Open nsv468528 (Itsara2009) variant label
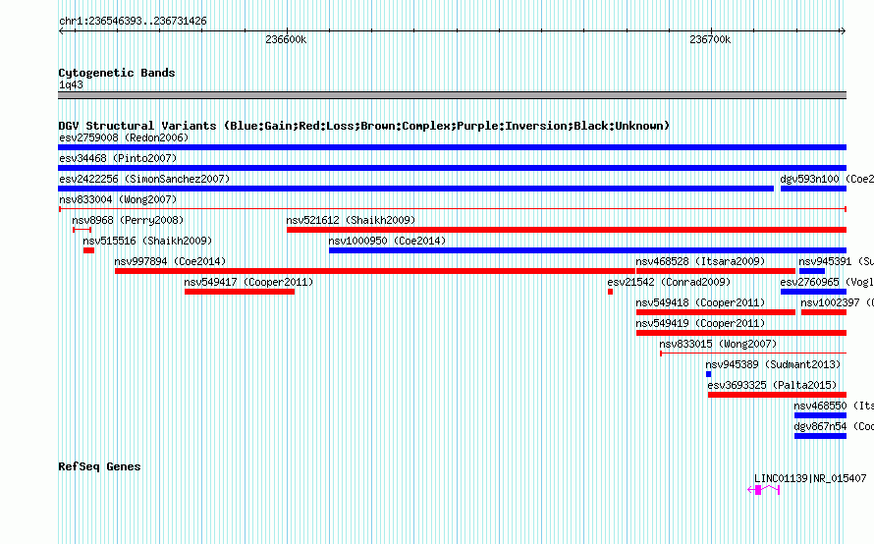874x544 pixels. 700,261
